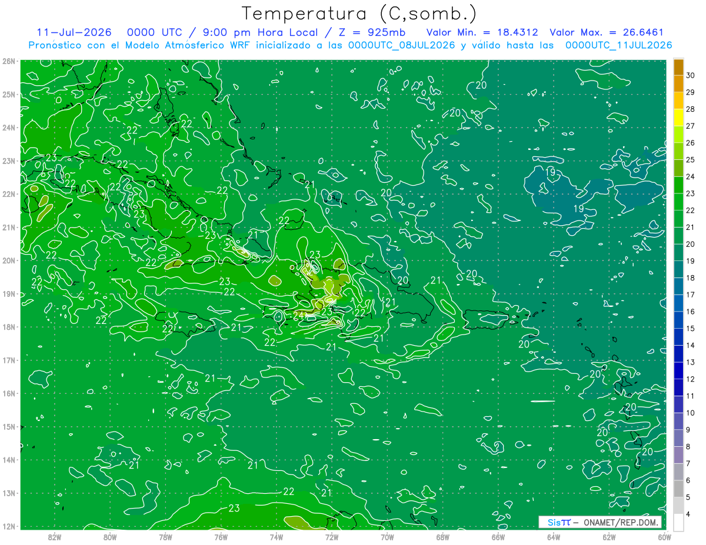Click the "20N" latitude axis label
Viewport: 706px width, 545px height.
pos(9,260)
